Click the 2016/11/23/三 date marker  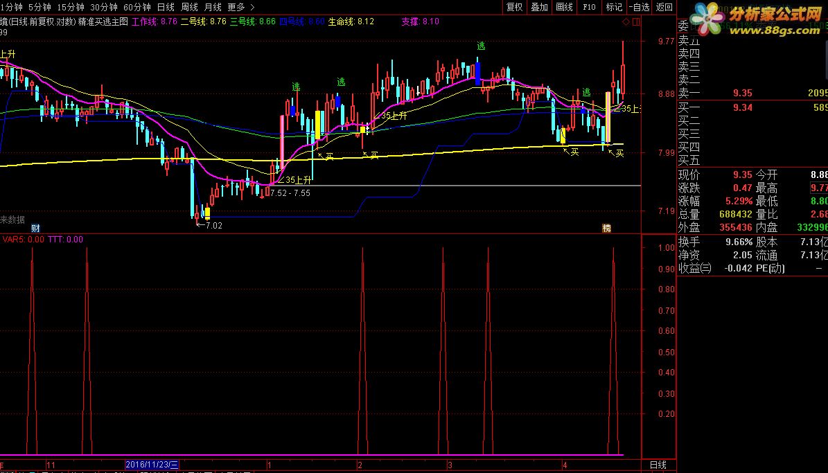[x=152, y=465]
